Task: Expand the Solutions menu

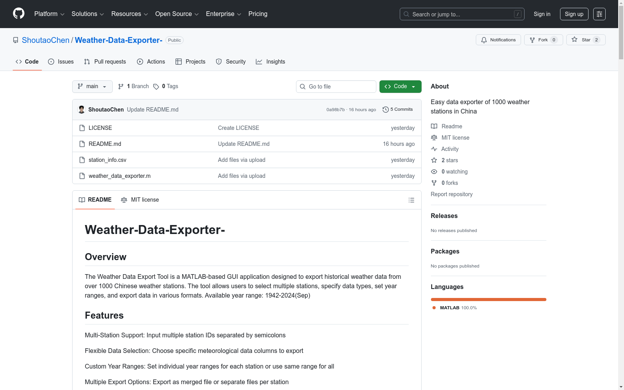Action: click(x=88, y=14)
